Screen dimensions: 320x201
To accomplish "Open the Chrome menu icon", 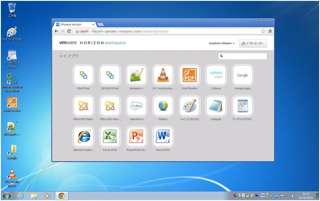I will click(x=270, y=31).
